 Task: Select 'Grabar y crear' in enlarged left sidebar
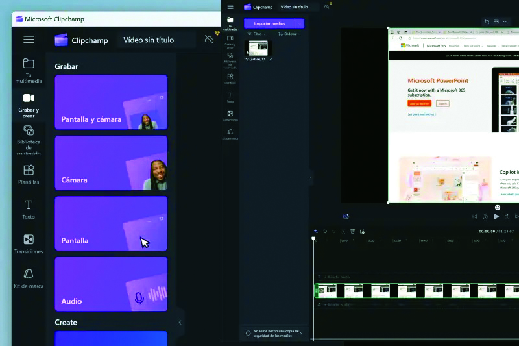coord(29,106)
